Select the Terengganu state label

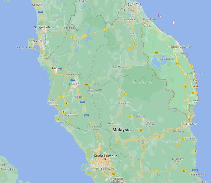pos(180,47)
